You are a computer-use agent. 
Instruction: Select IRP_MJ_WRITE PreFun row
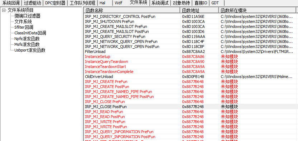[190, 122]
